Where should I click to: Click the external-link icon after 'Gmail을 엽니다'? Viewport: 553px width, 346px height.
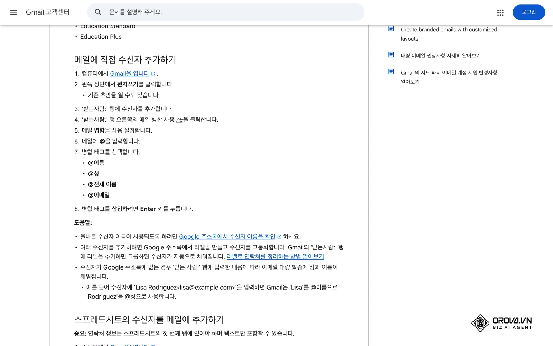pos(153,74)
